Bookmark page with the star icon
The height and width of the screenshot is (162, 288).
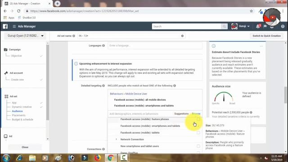pyautogui.click(x=251, y=11)
